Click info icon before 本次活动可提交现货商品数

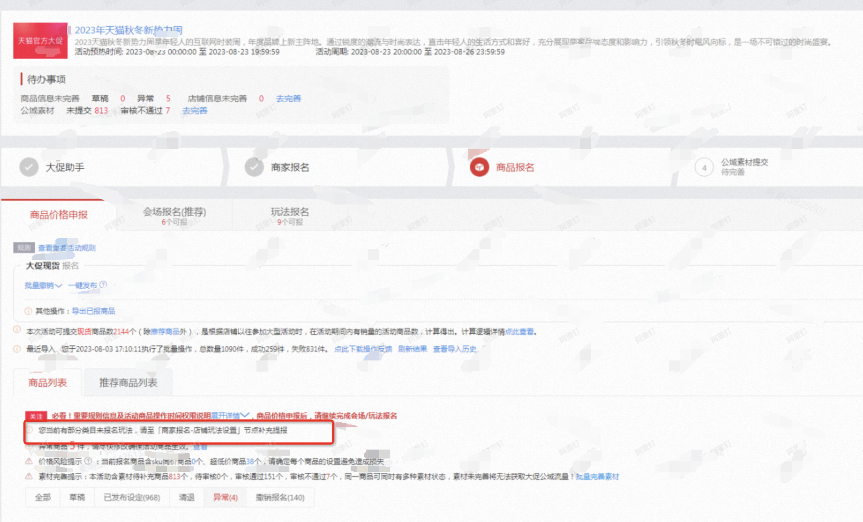(17, 330)
